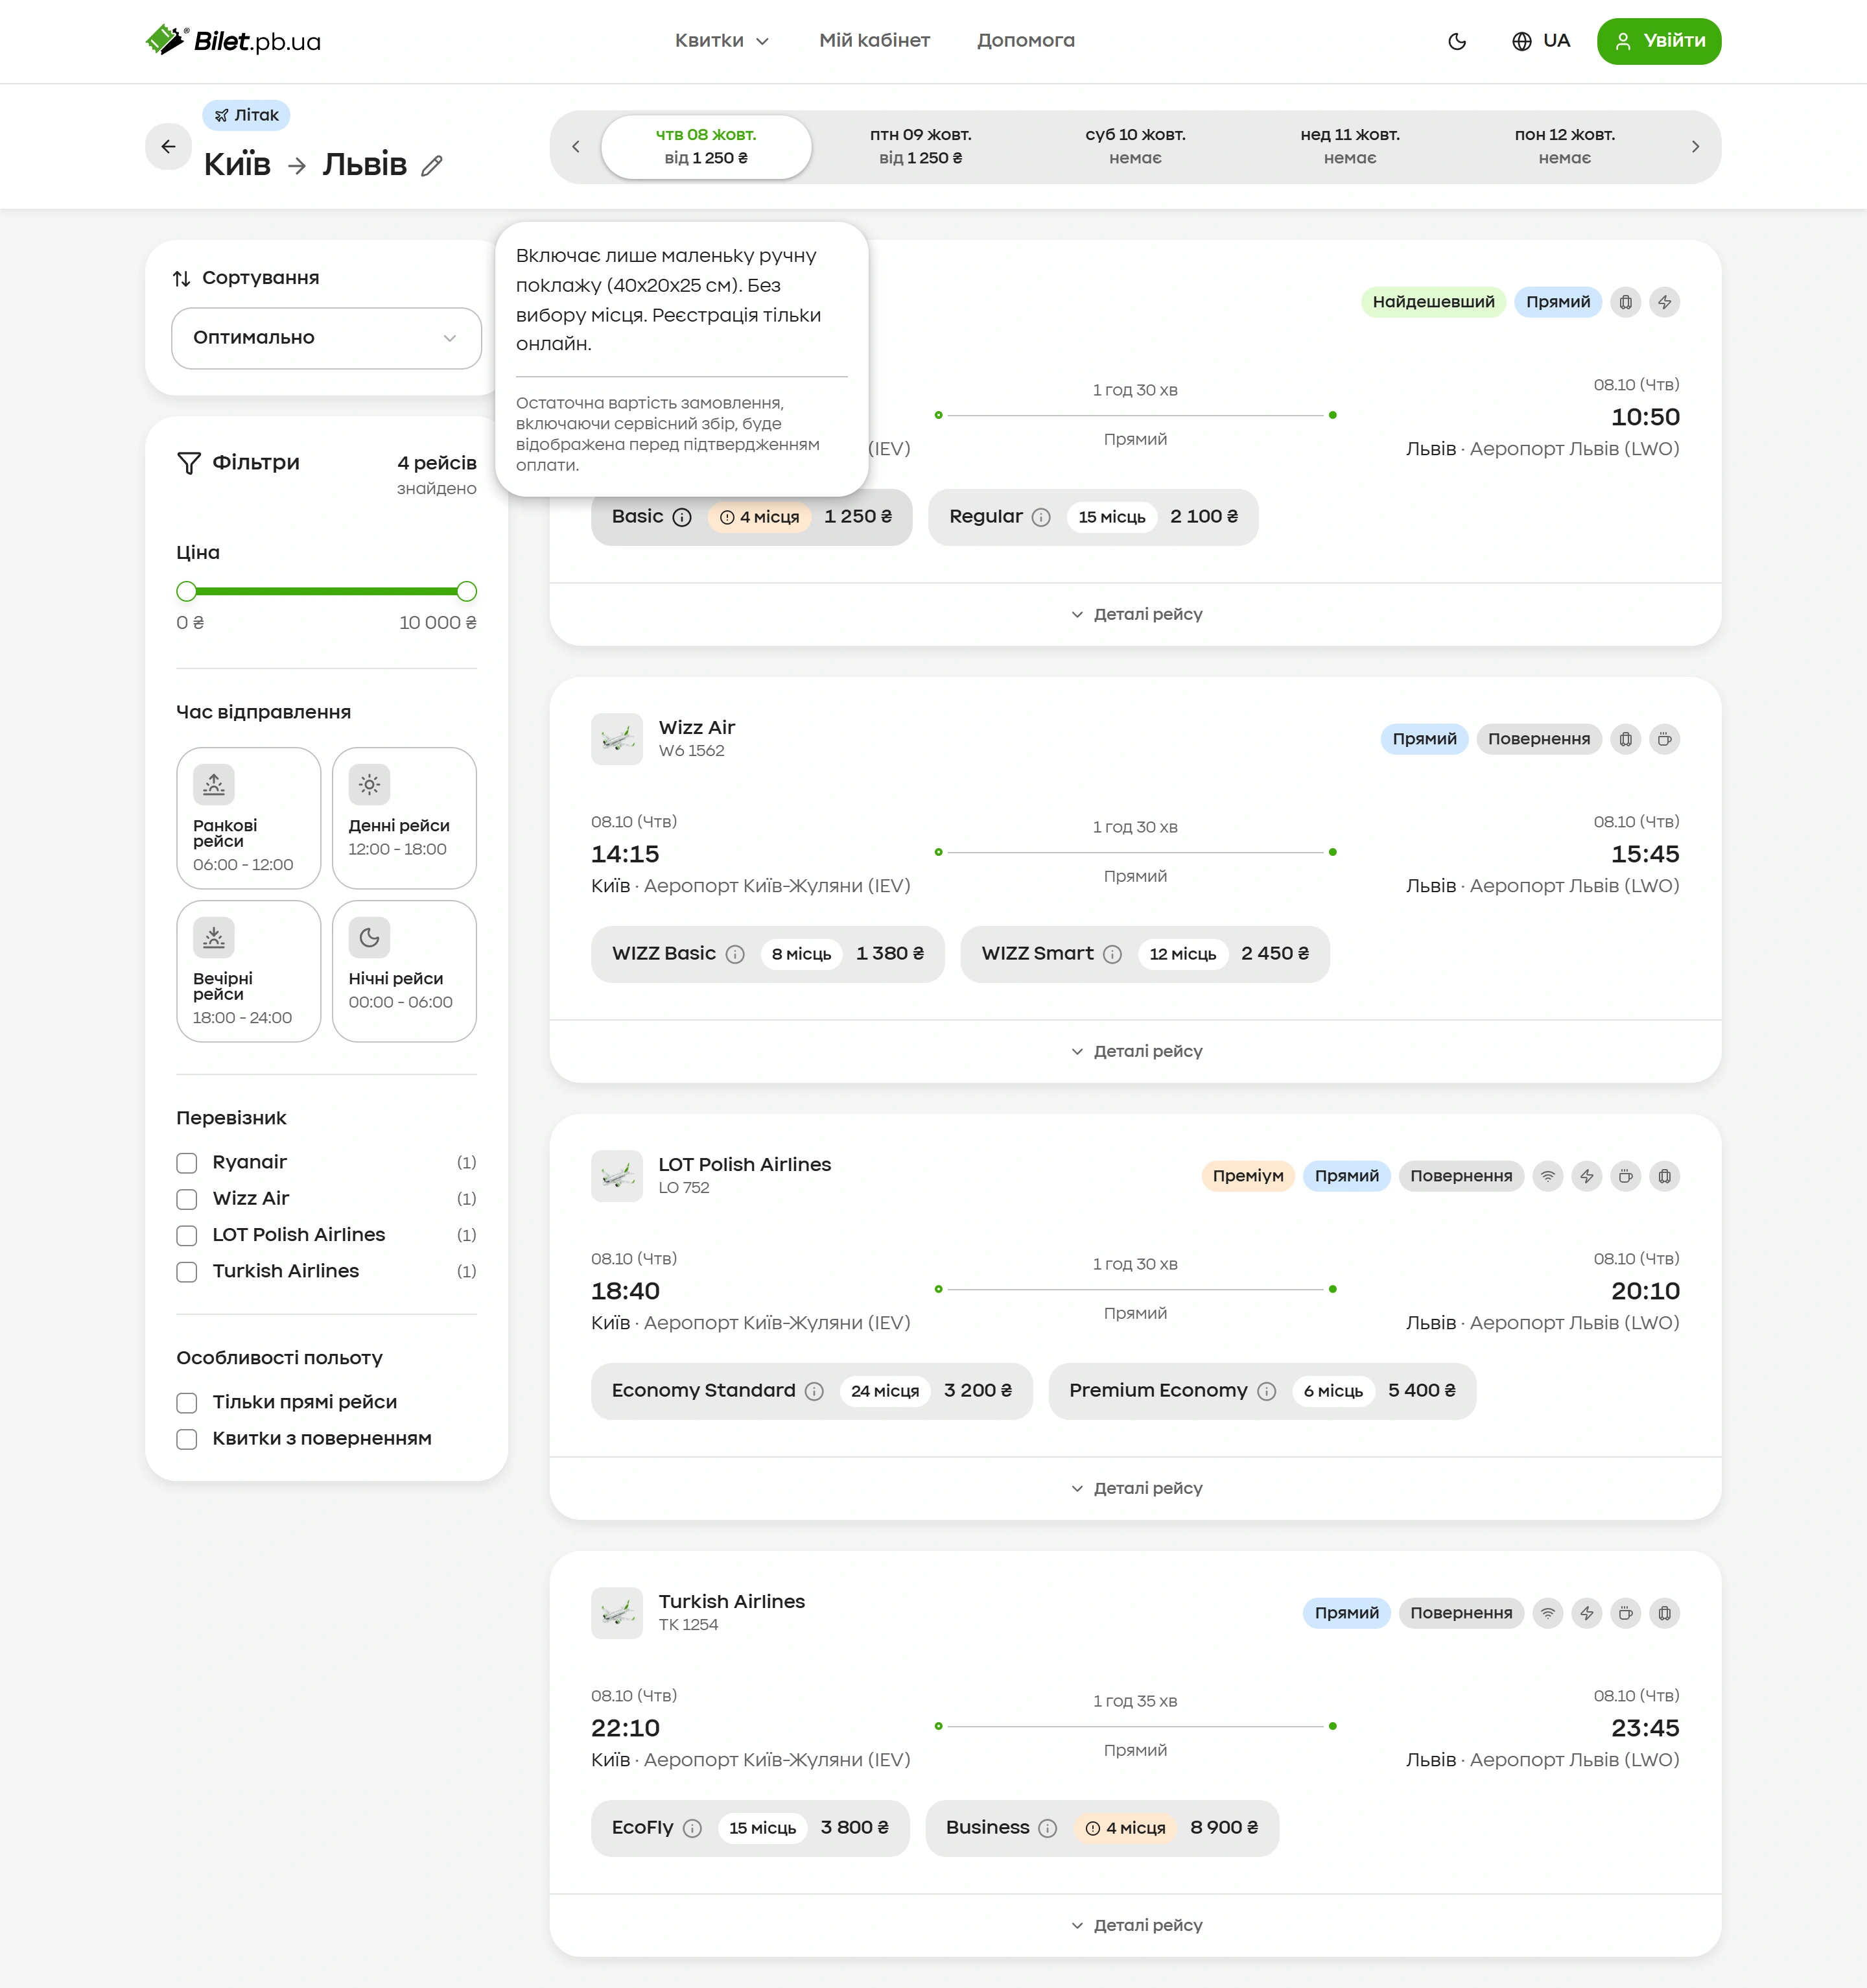Click power outlet icon on LOT flight
The width and height of the screenshot is (1867, 1988).
1587,1176
